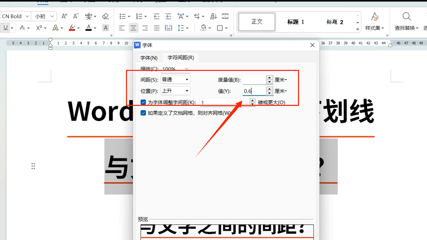Apply the 正文 style

(x=257, y=22)
